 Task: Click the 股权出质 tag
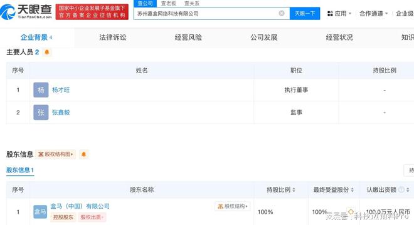[92, 217]
